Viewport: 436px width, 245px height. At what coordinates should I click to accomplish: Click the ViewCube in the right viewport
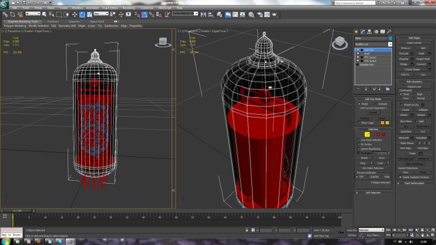pos(340,42)
